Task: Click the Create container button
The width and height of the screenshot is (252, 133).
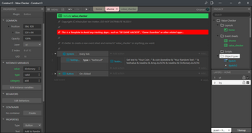Action: pyautogui.click(x=32, y=113)
